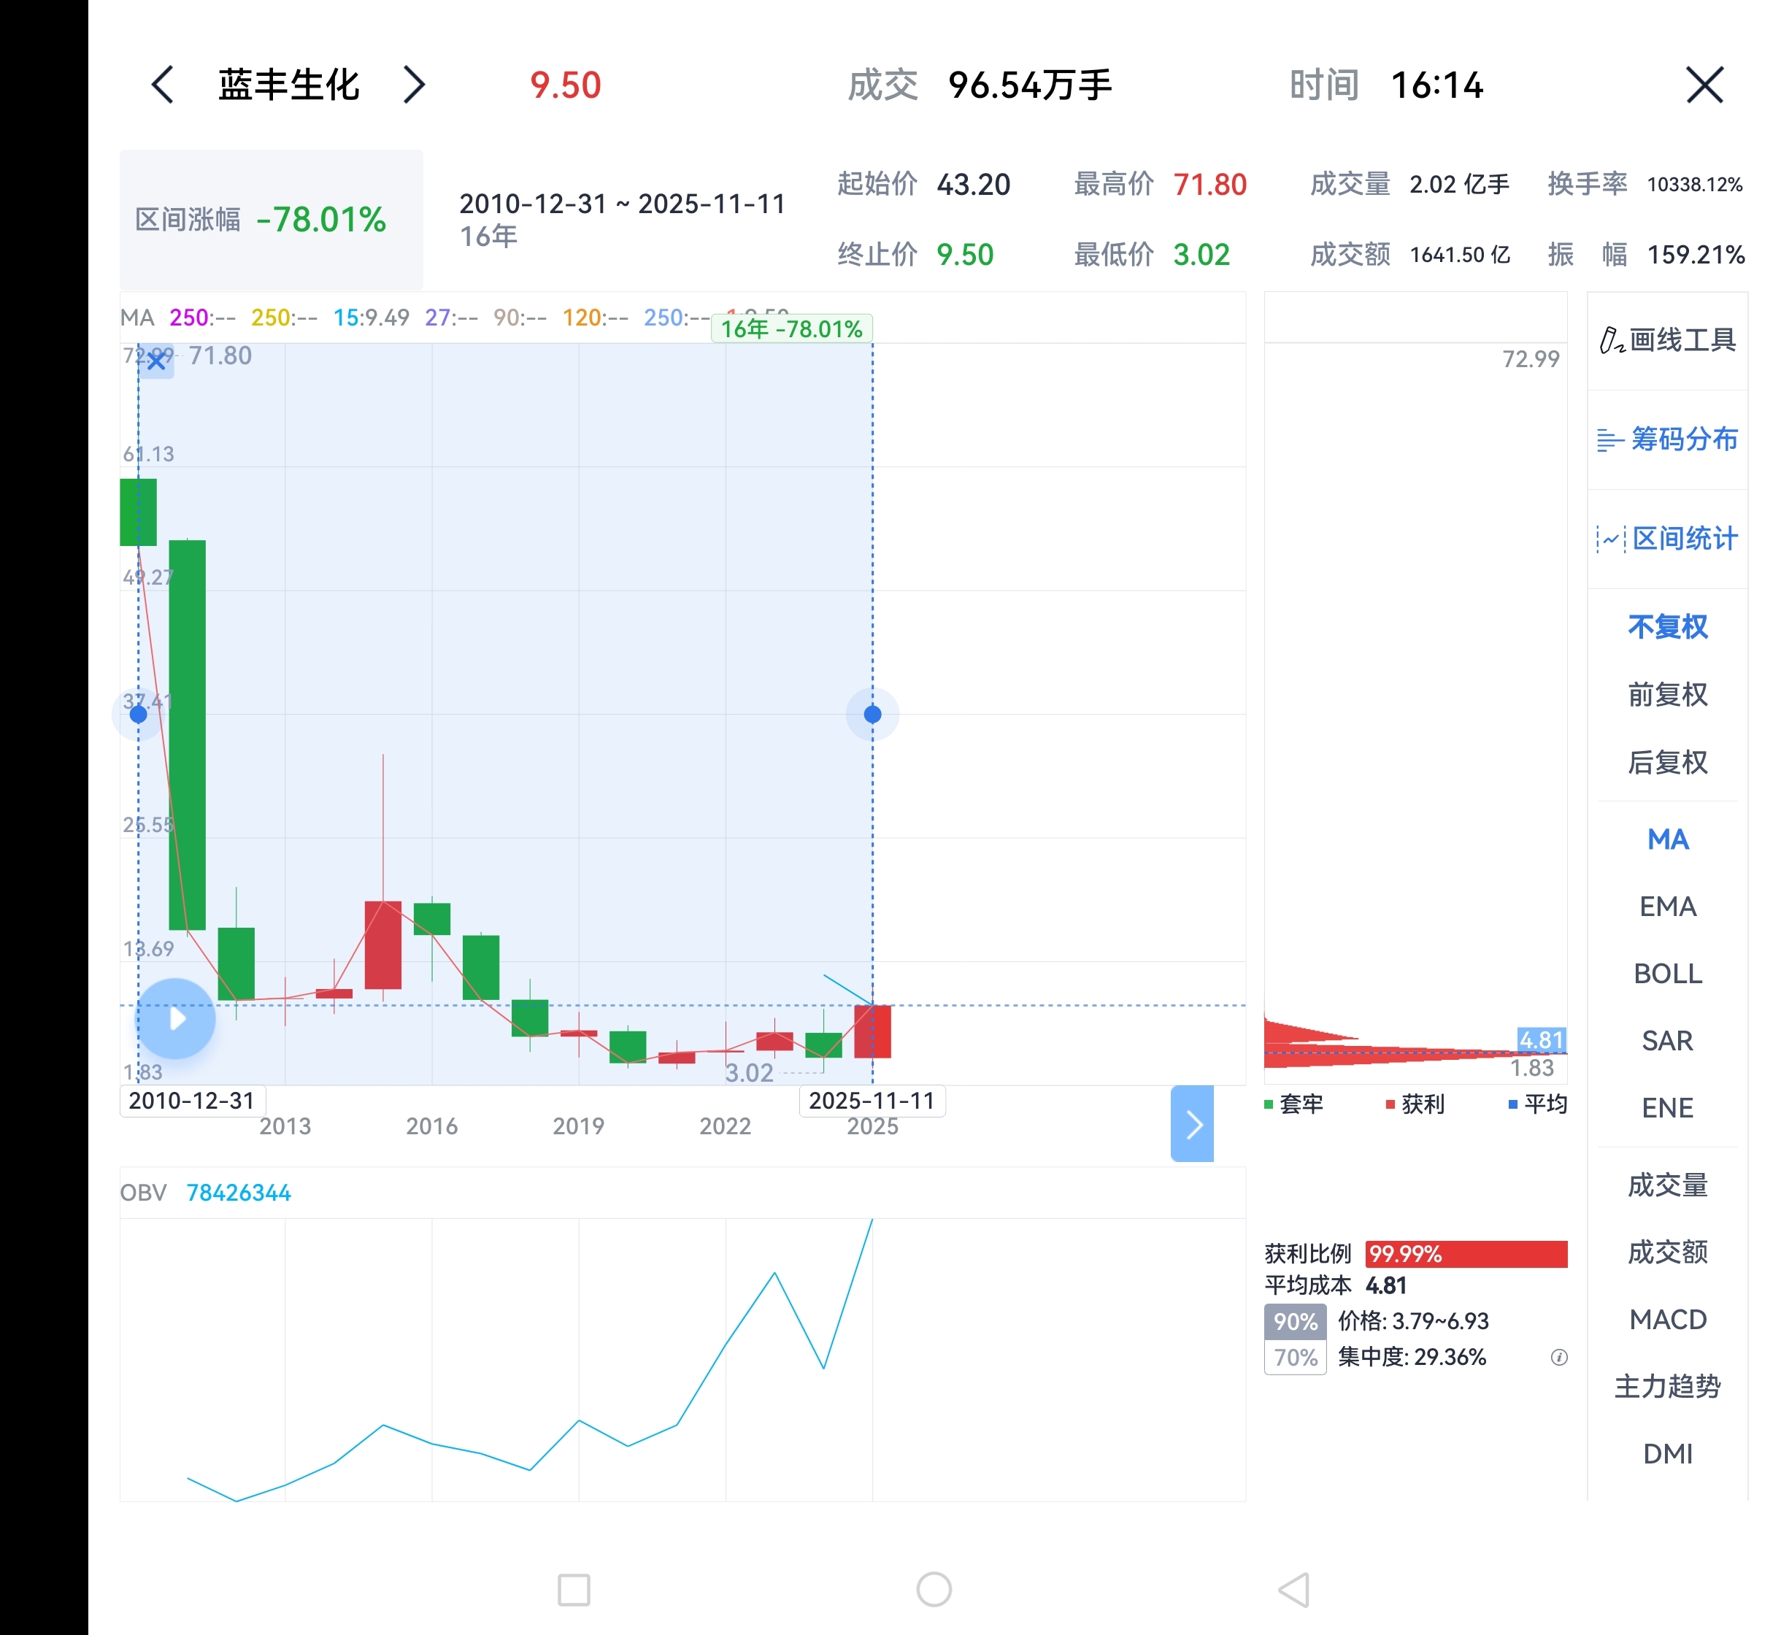Tap the info icon beside 集中度
The width and height of the screenshot is (1781, 1635).
[x=1559, y=1357]
